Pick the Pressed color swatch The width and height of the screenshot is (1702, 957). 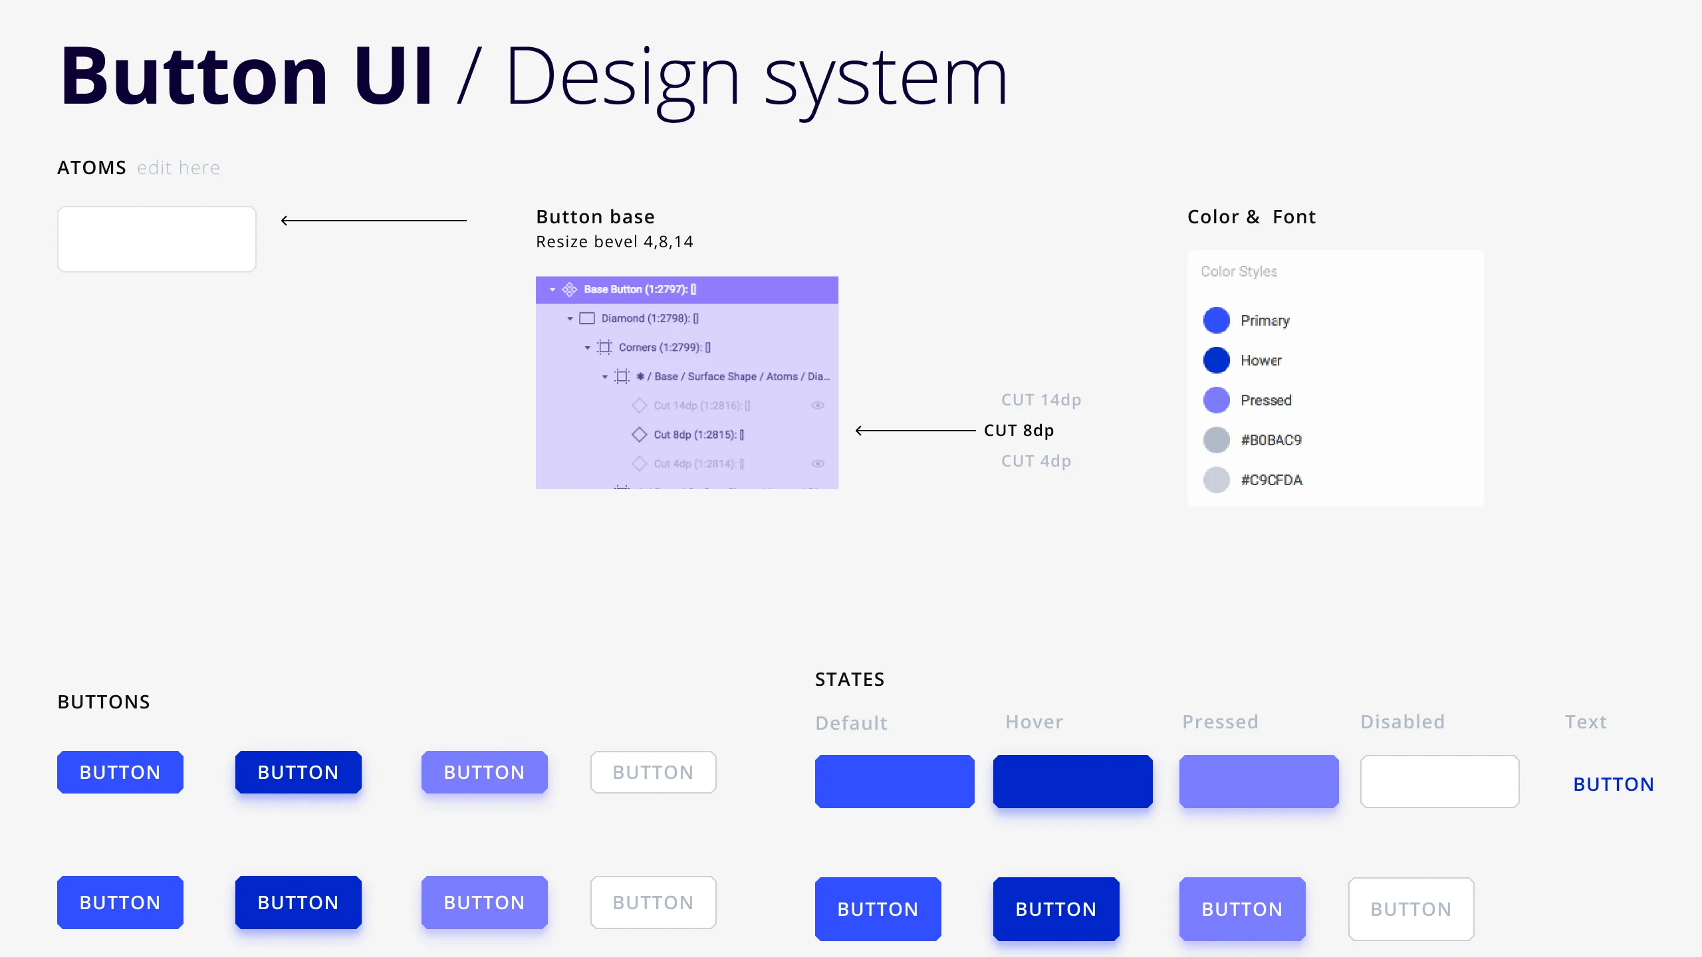pos(1217,400)
